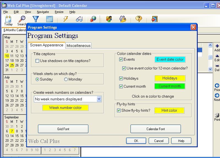Click the Edit icon in sidebar

tap(217, 56)
